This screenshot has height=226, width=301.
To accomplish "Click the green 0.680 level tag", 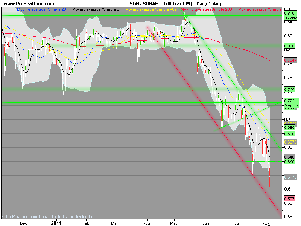I will (289, 134).
